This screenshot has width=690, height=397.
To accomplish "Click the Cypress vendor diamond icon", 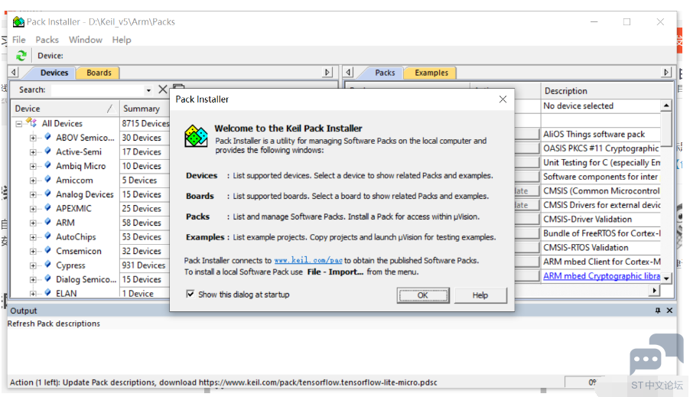I will tap(48, 265).
